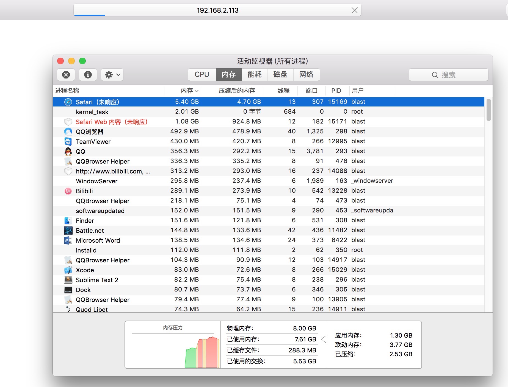Select QQBrowser Helper 218.1 MB row
The height and width of the screenshot is (387, 508).
269,201
